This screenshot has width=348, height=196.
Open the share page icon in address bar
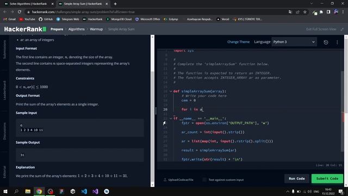click(297, 12)
